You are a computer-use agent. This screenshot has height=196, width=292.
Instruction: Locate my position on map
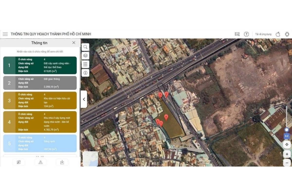[x=287, y=144]
